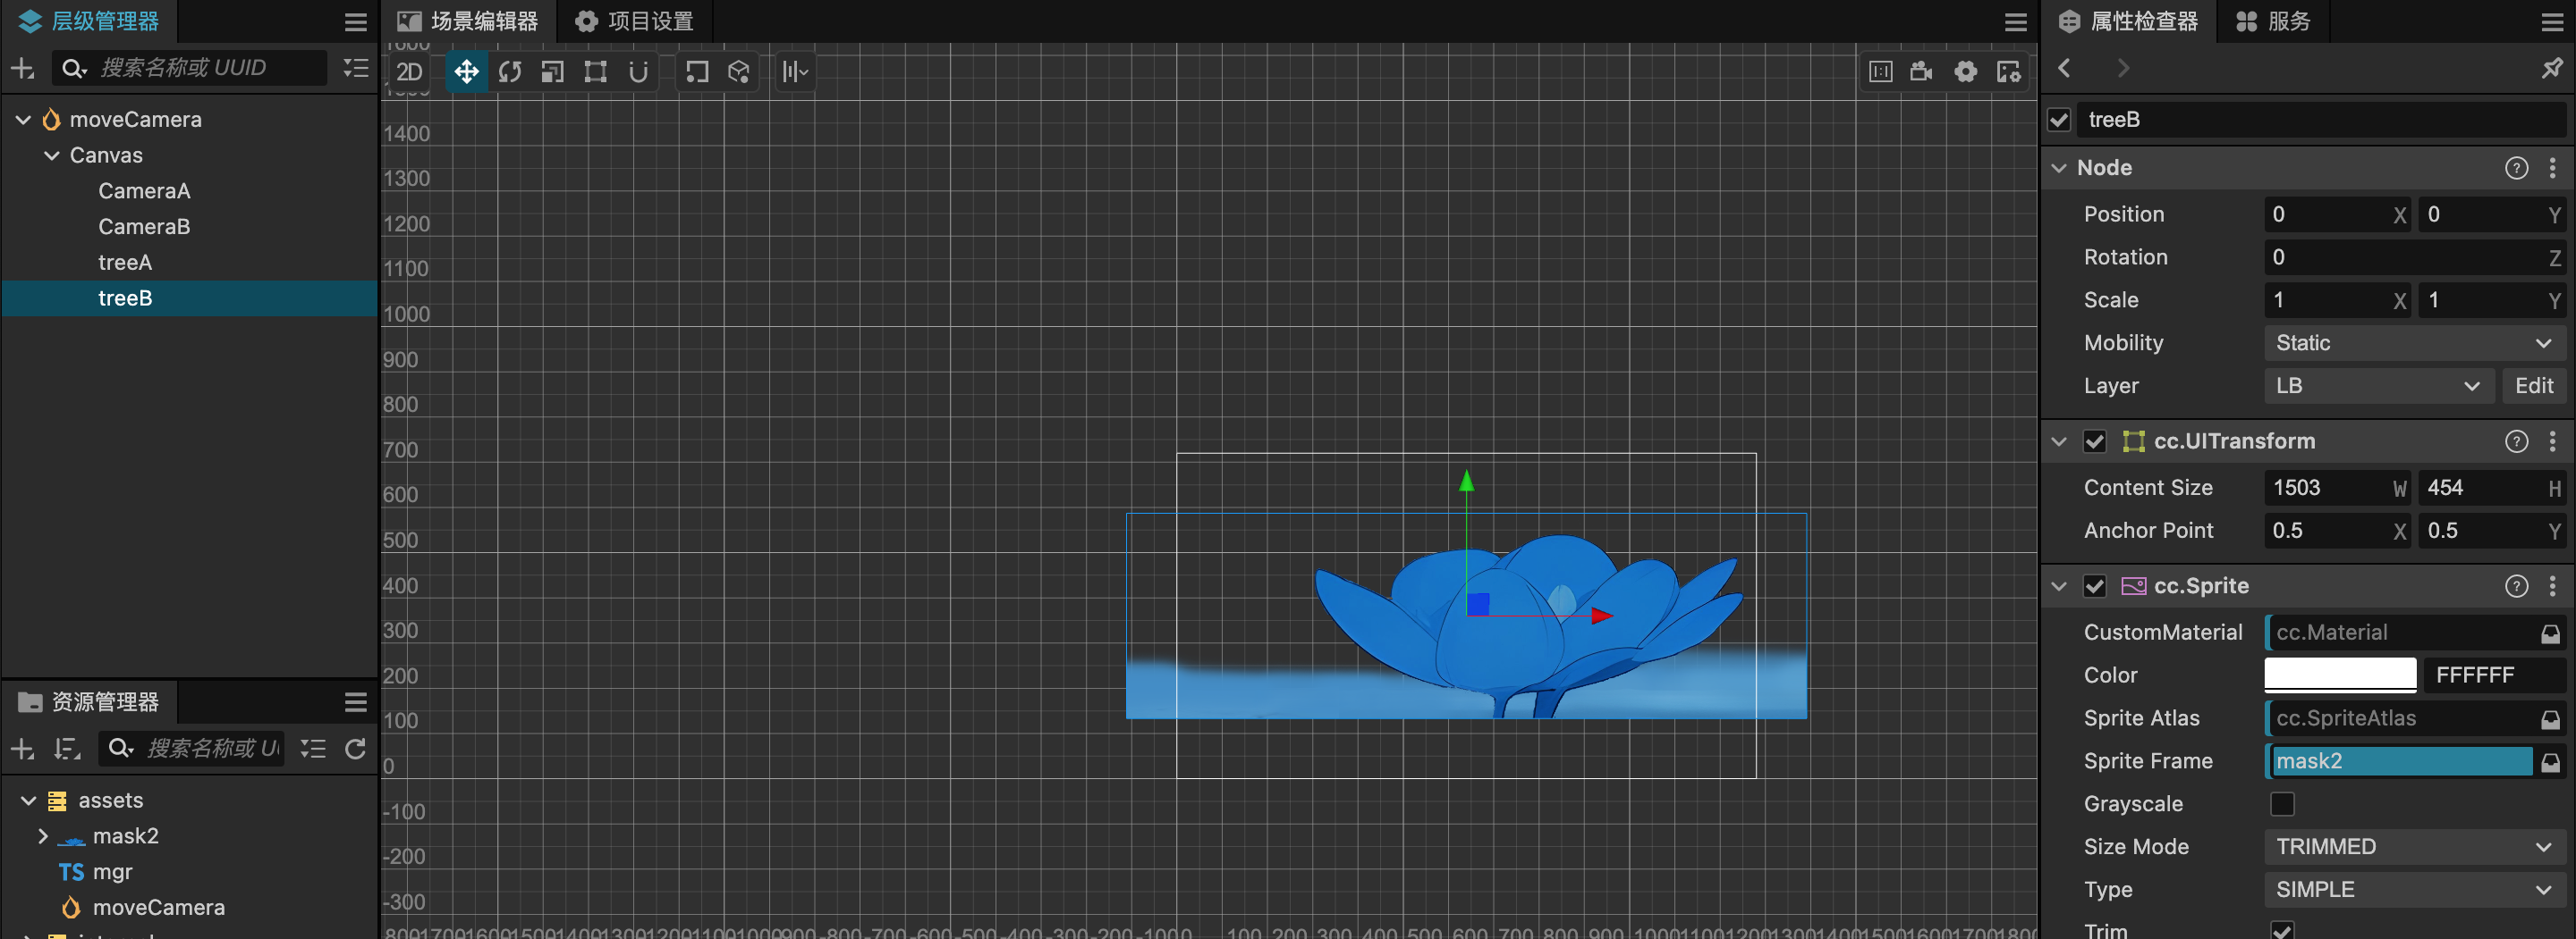Open the Mobility dropdown
Screen dimensions: 2576x939
[2414, 344]
